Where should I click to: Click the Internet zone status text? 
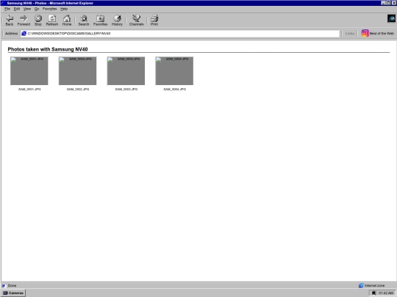pos(374,286)
